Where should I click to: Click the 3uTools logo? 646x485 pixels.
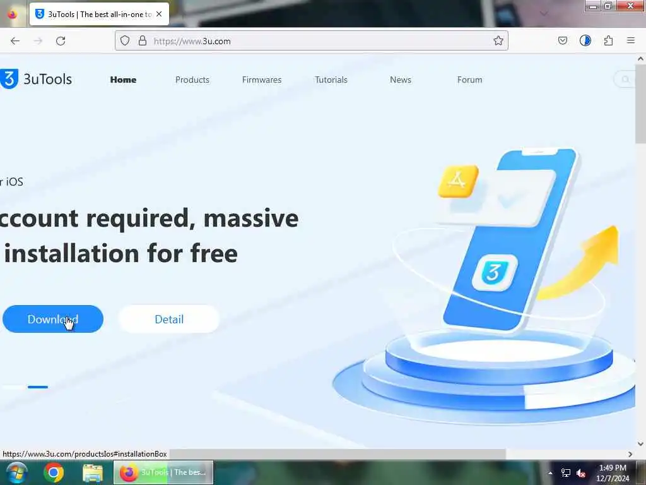tap(36, 79)
